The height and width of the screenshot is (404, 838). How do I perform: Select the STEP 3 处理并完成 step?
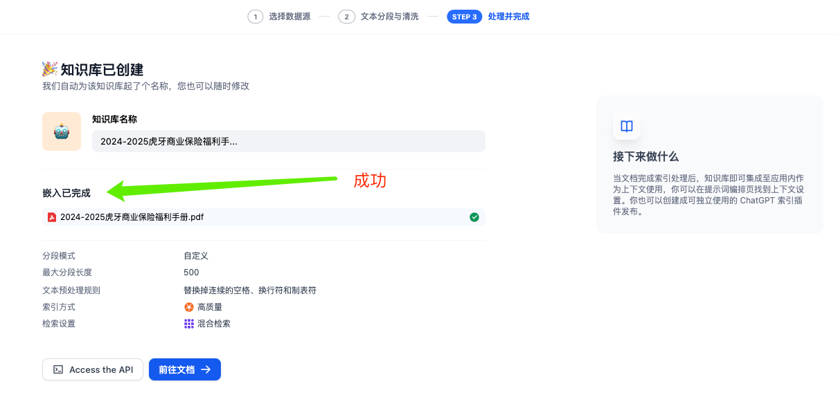[488, 17]
